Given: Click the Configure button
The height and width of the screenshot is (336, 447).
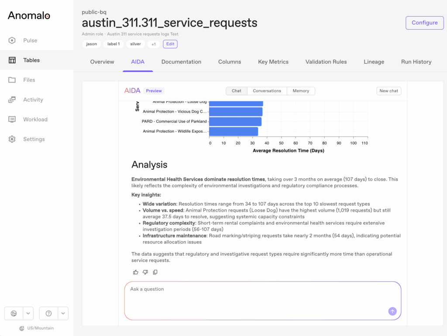Looking at the screenshot, I should [x=424, y=23].
